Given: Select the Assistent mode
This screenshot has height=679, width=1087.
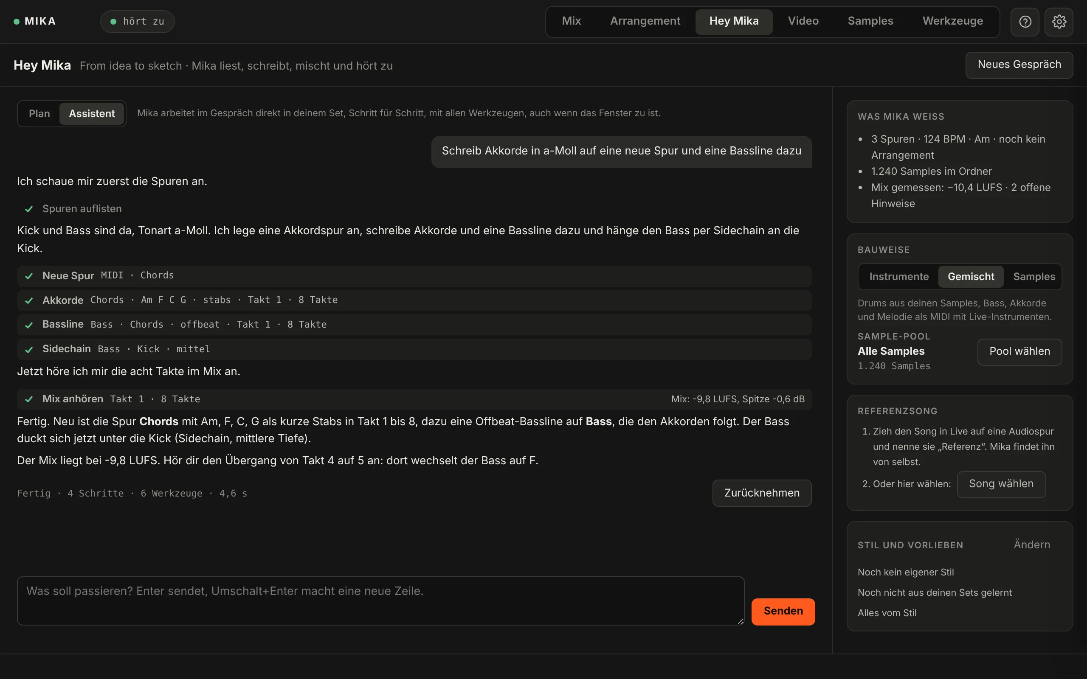Looking at the screenshot, I should (x=92, y=114).
